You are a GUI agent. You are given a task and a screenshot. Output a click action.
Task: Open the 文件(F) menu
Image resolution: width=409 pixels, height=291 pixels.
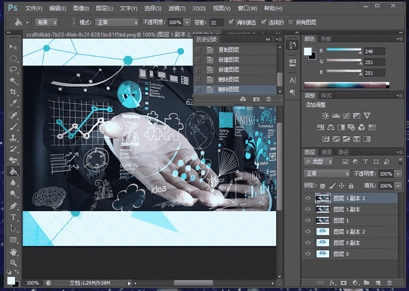coord(33,8)
